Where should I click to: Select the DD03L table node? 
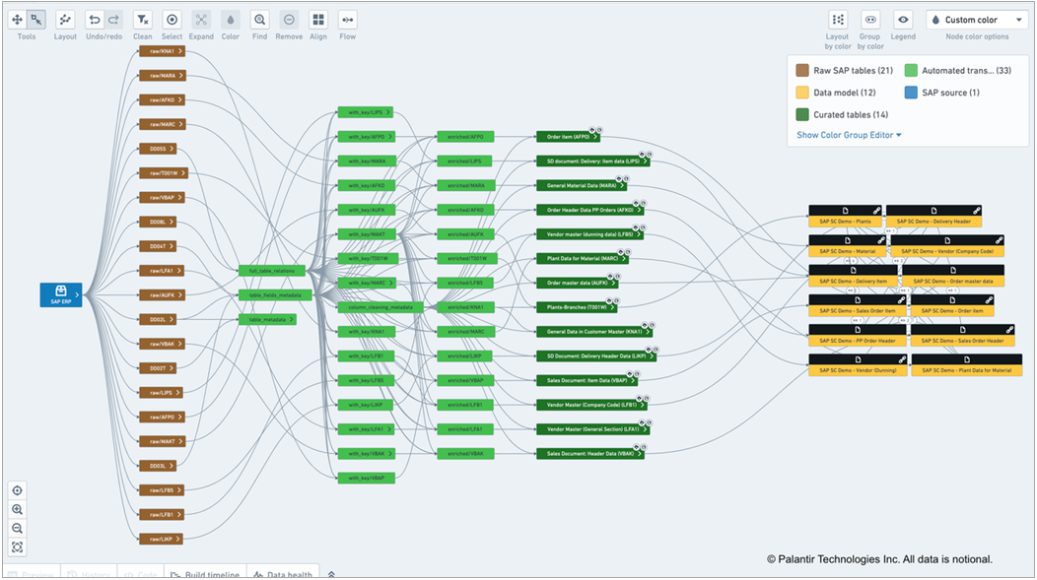[158, 466]
